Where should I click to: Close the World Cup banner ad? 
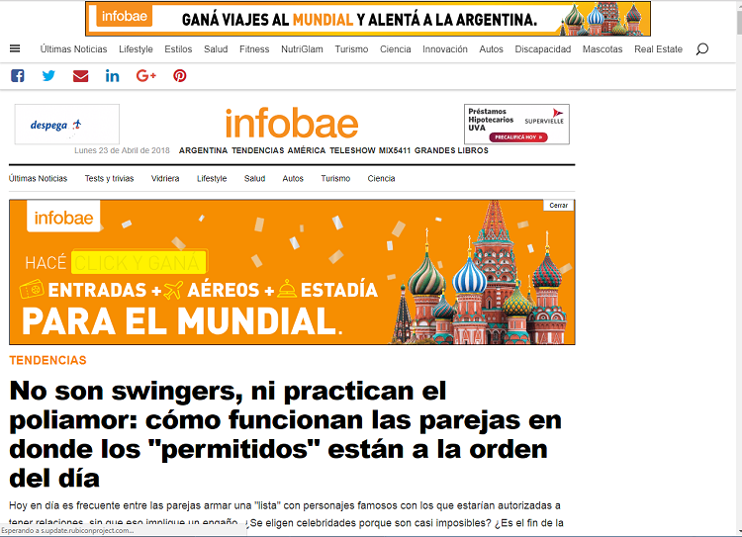559,205
